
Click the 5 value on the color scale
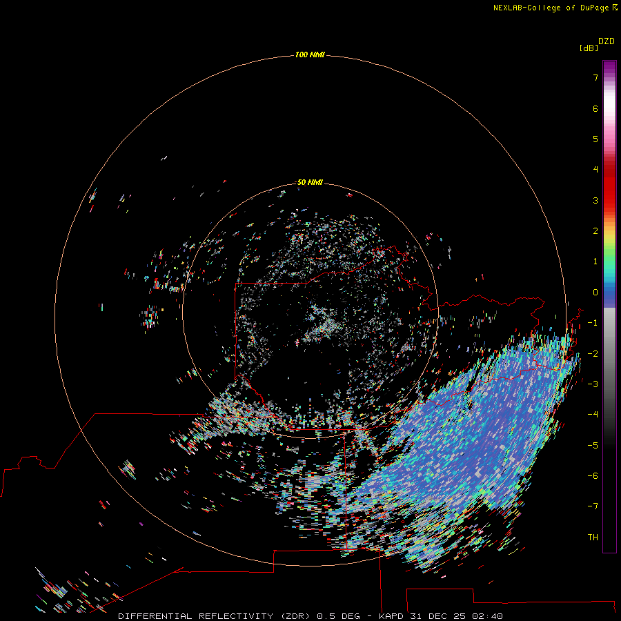click(x=595, y=139)
